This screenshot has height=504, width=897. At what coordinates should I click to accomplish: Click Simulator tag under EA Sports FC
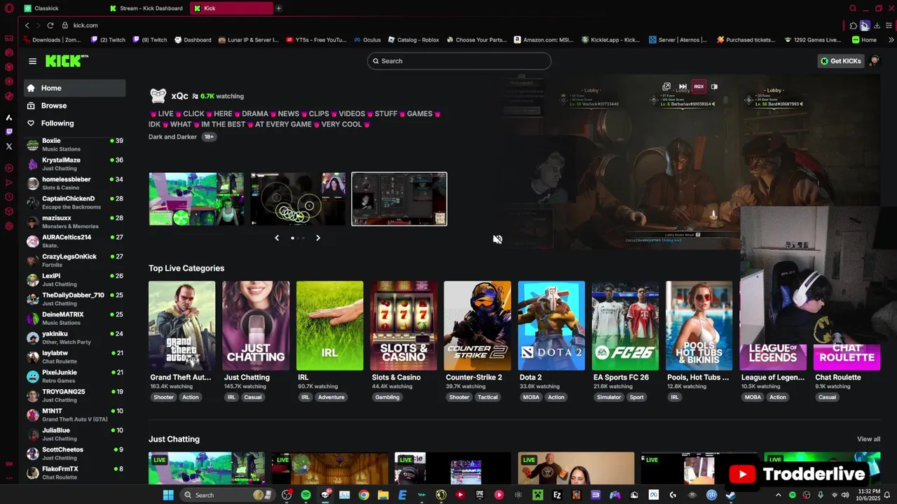[609, 397]
